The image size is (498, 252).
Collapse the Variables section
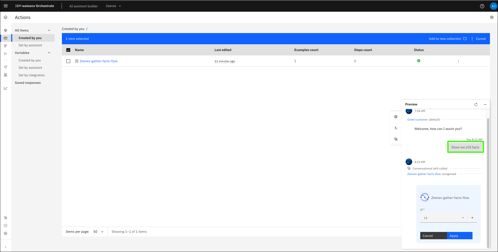pyautogui.click(x=49, y=53)
